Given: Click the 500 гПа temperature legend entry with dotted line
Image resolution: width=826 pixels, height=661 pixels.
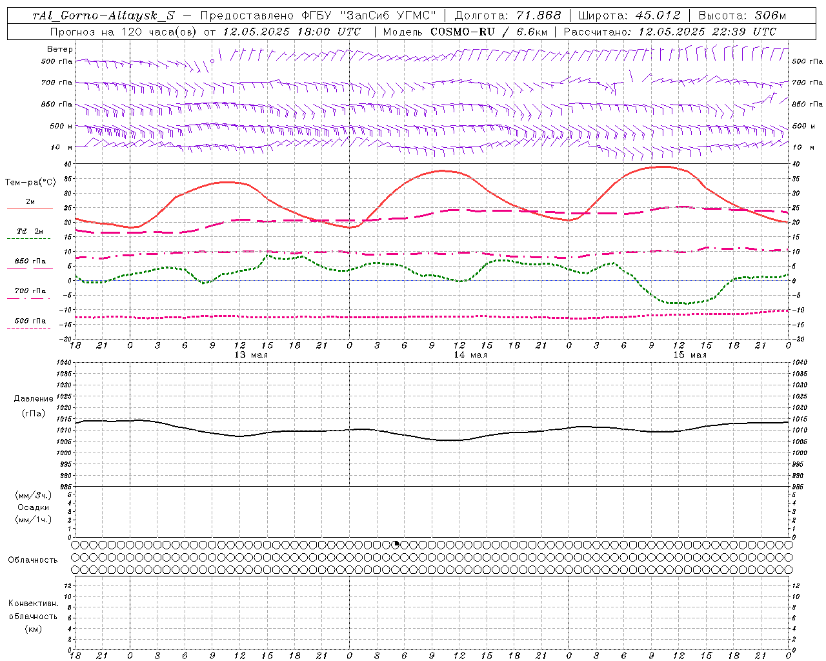Looking at the screenshot, I should pos(30,321).
